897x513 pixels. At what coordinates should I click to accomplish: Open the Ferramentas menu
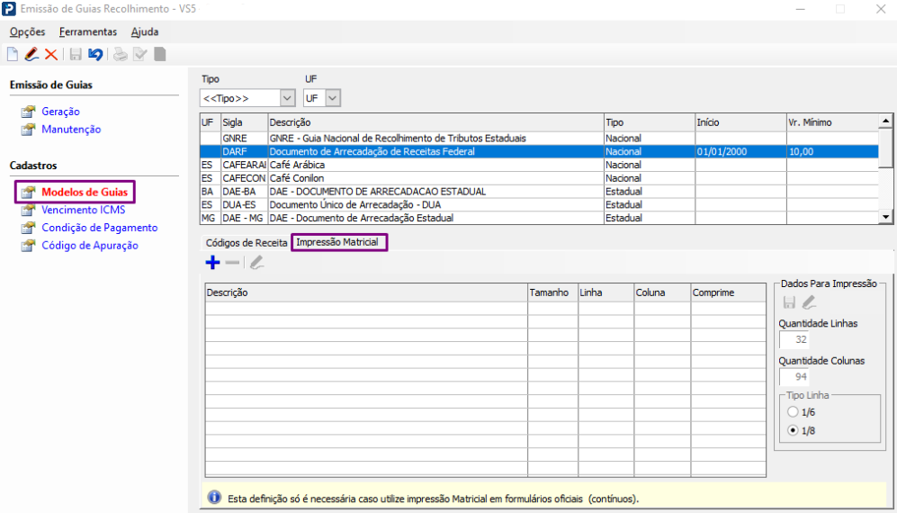[88, 31]
